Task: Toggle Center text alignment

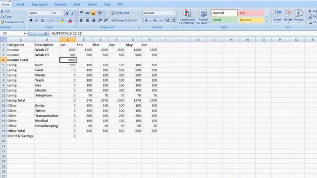Action: [87, 20]
